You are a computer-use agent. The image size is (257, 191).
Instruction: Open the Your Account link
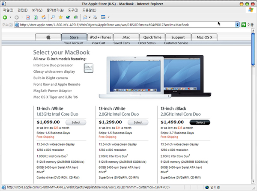tap(74, 43)
